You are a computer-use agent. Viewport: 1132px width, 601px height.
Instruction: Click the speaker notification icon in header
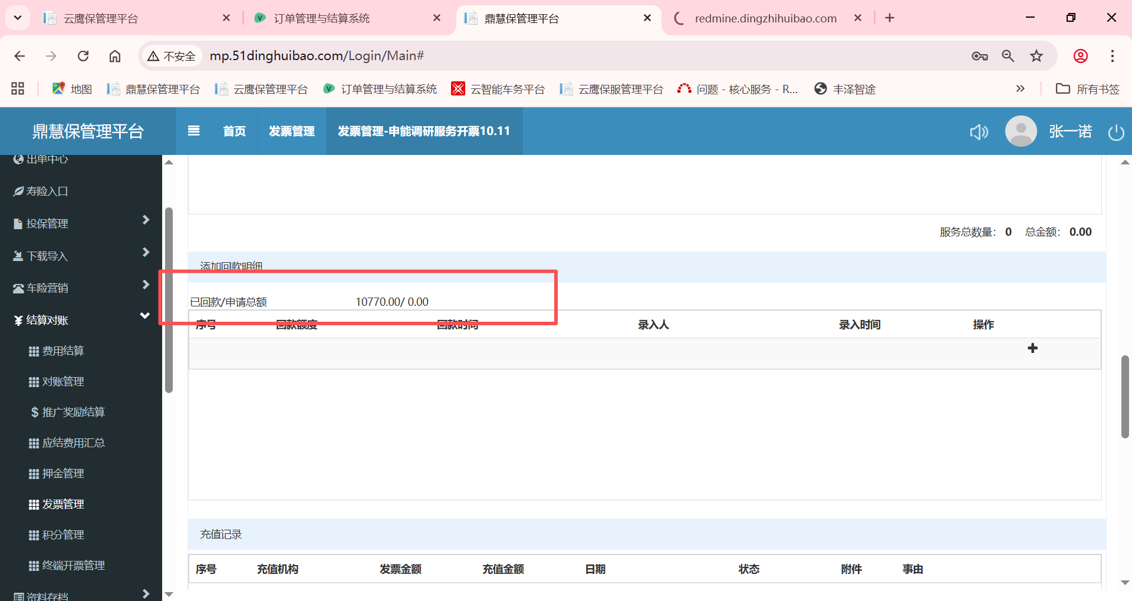click(x=979, y=131)
